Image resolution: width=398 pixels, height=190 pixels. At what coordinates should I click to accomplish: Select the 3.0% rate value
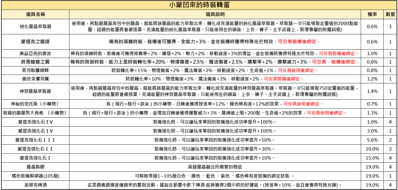[x=372, y=131]
